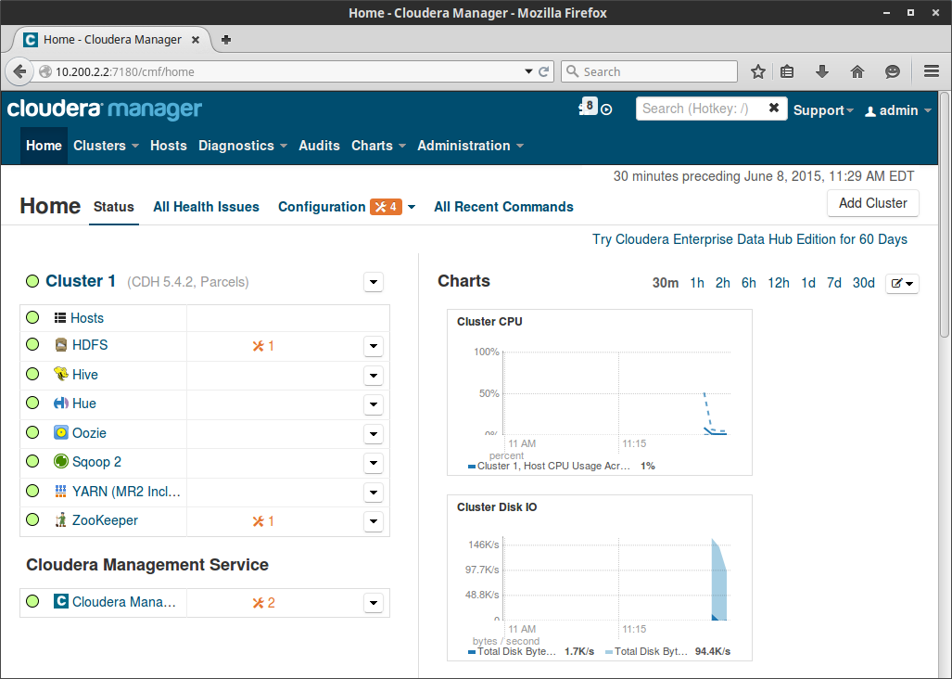Open Cloudera Management Service actions dropdown
The width and height of the screenshot is (952, 679).
(x=374, y=603)
